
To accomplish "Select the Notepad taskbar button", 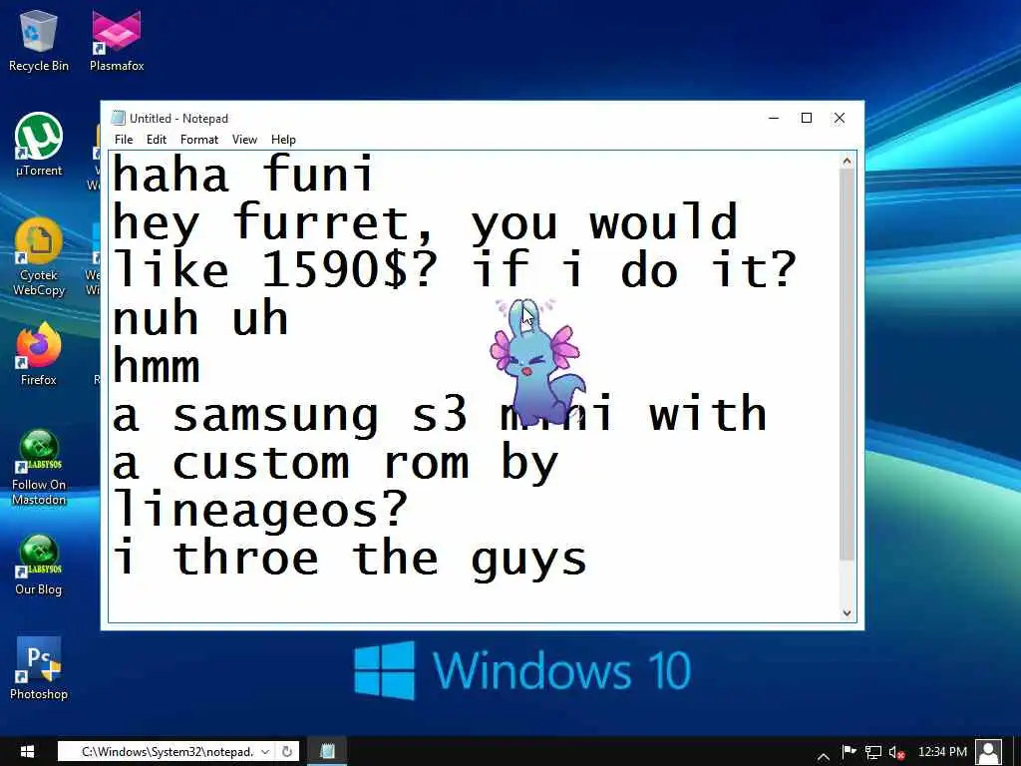I will pos(327,751).
